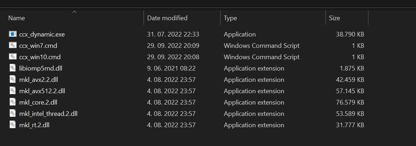Select the mkl_avx512.2.dll file icon
Image resolution: width=416 pixels, height=146 pixels.
[x=13, y=91]
